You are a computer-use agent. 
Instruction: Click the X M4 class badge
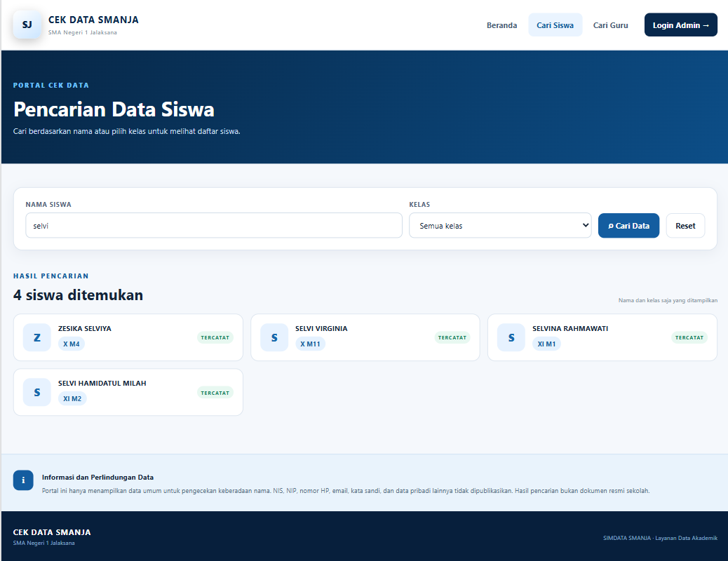(72, 344)
